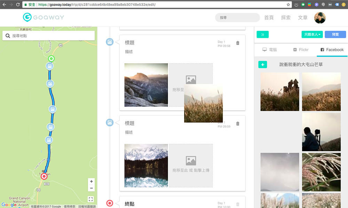Switch to the 電腦 upload tab
Viewport: 348px width, 208px height.
[x=270, y=50]
